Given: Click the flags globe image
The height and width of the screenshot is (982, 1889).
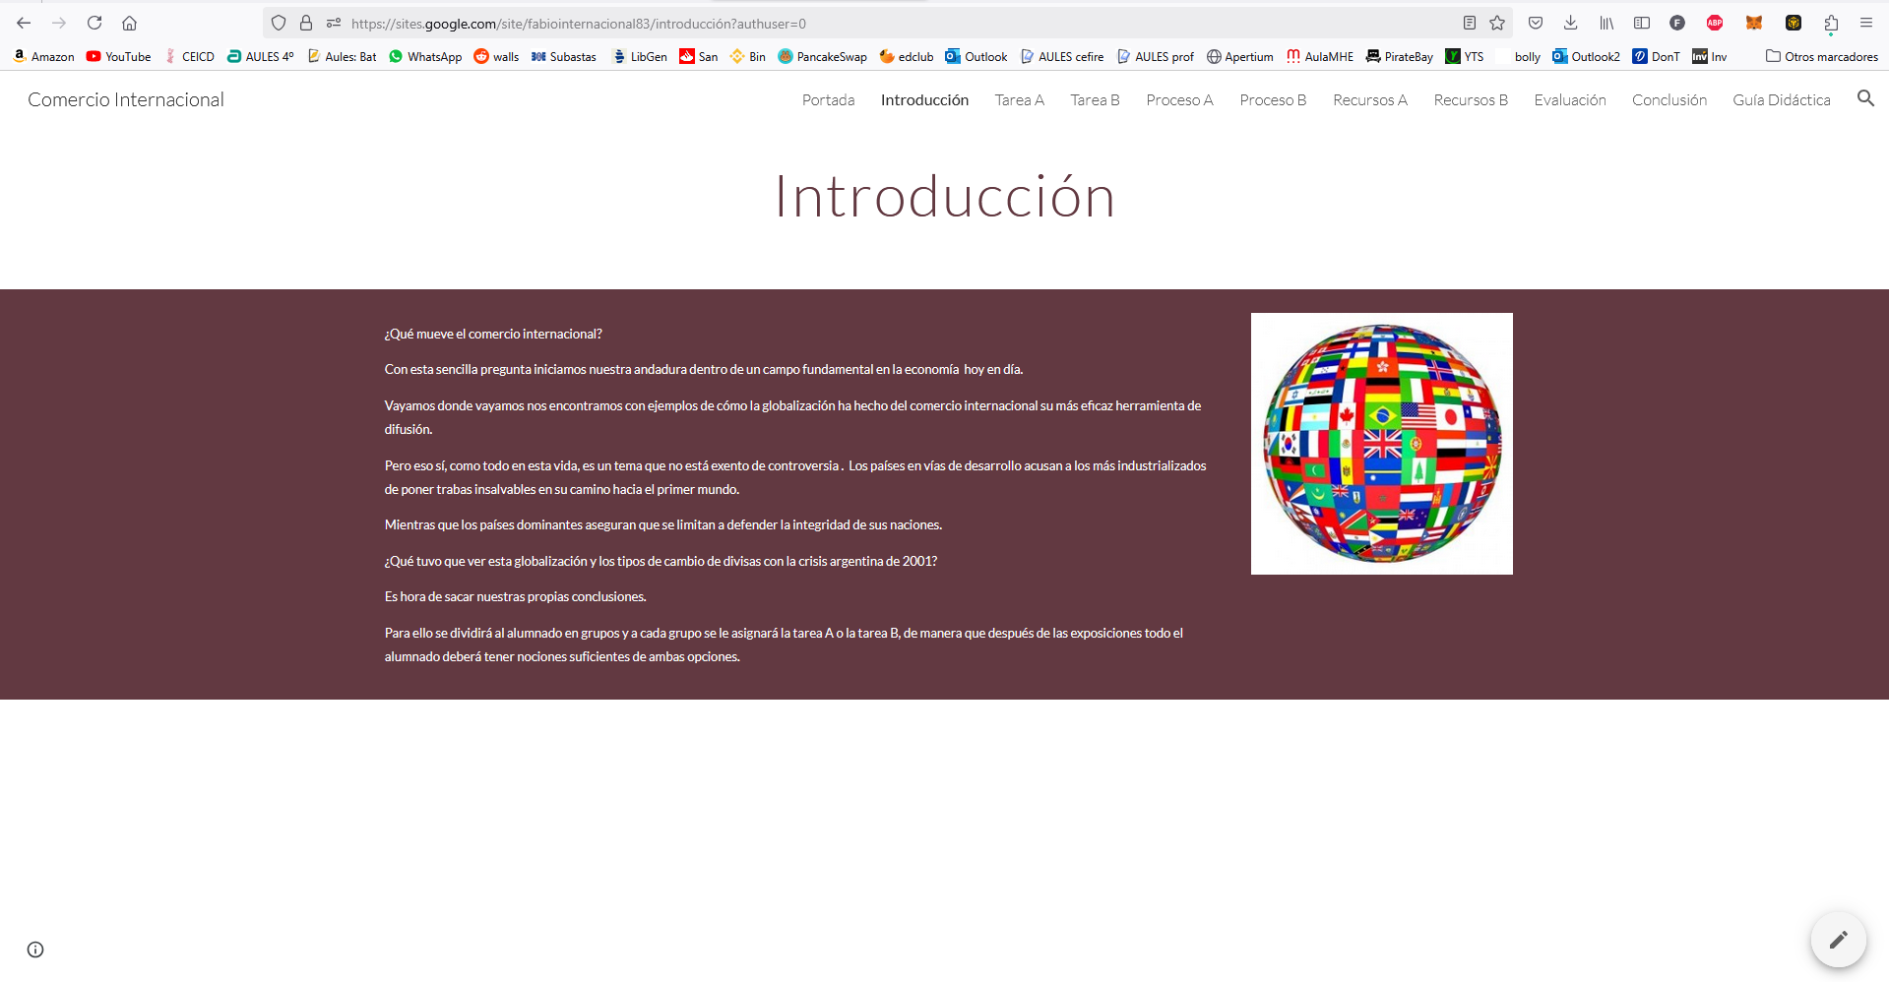Looking at the screenshot, I should point(1381,444).
